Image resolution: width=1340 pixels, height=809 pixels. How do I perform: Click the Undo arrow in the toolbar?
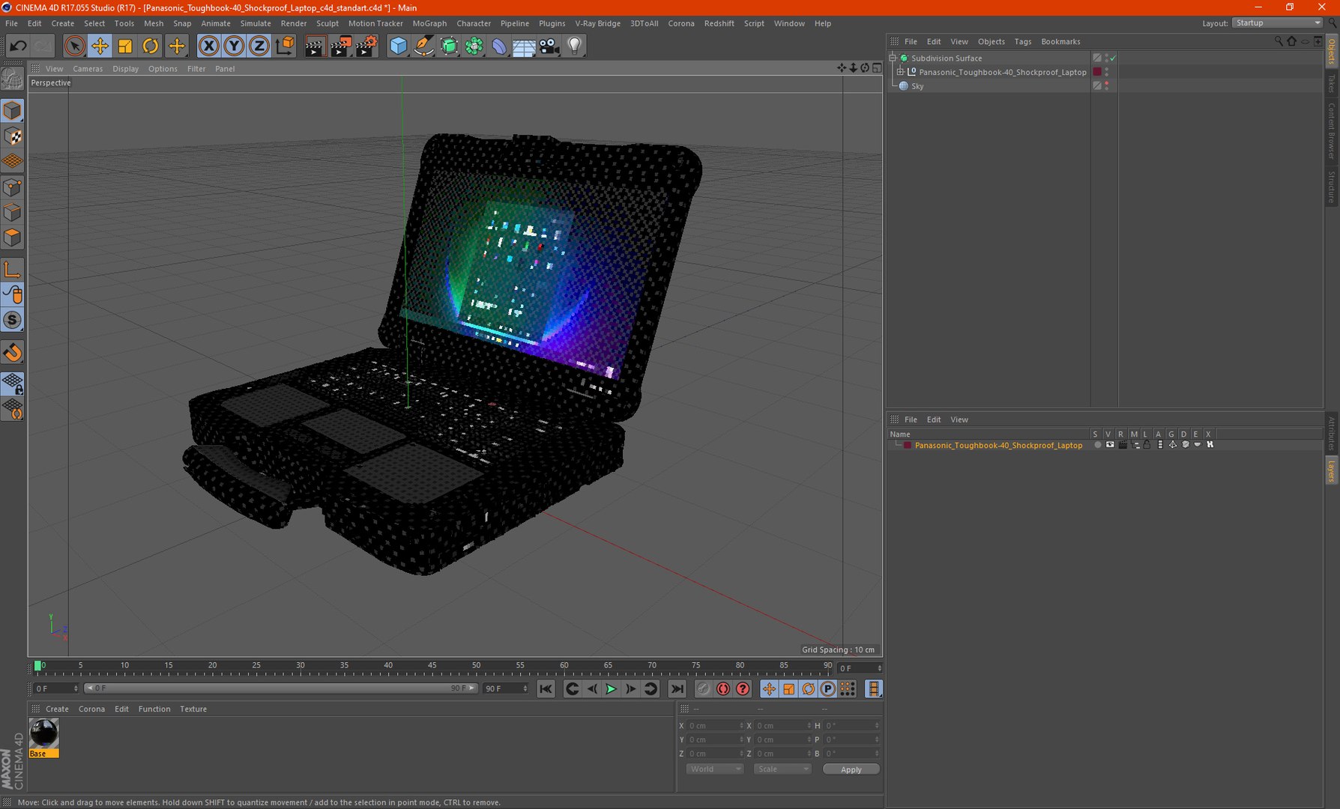pyautogui.click(x=17, y=46)
